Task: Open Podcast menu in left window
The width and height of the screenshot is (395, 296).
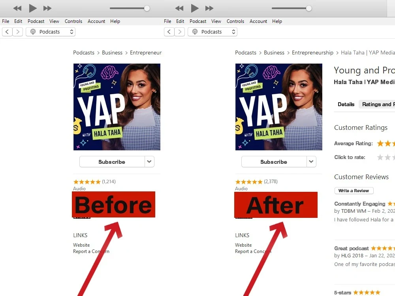Action: [36, 21]
